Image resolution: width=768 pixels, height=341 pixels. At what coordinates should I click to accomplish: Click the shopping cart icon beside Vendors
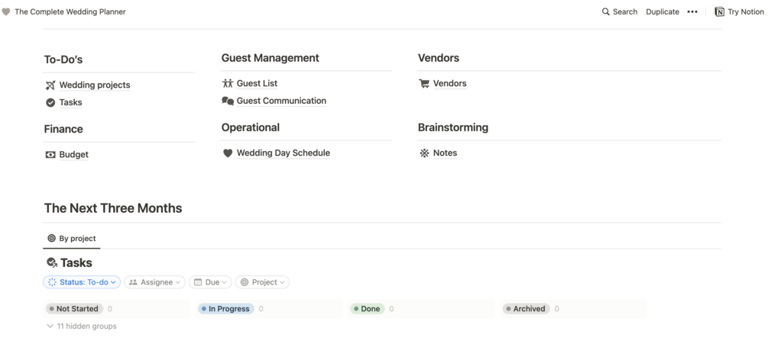[x=424, y=84]
